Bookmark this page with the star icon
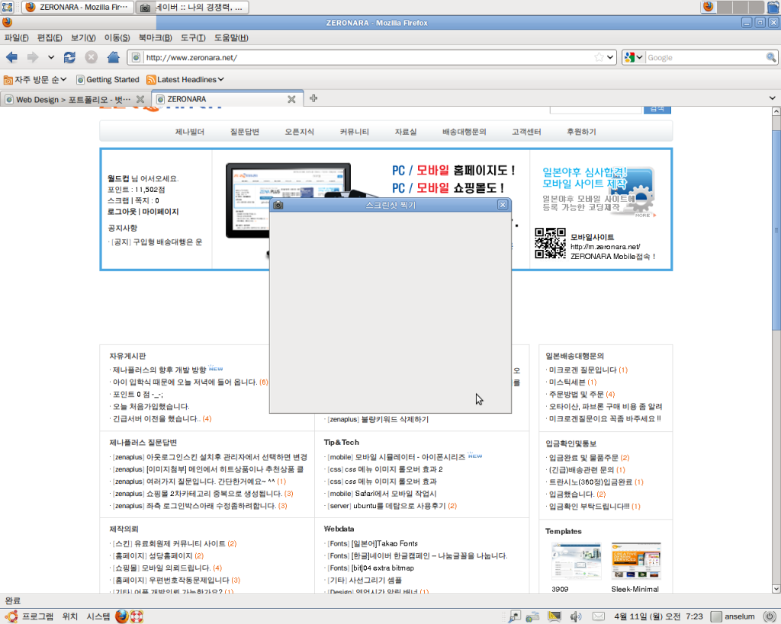 (599, 57)
